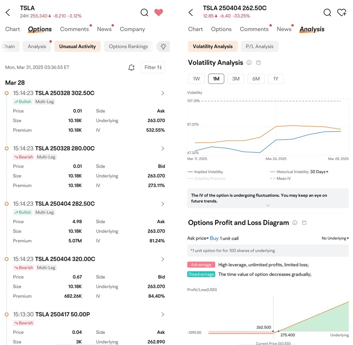Screen dimensions: 353x345
Task: Select the Multi-Leg tag on TSLA 250328 280.00C
Action: click(46, 157)
